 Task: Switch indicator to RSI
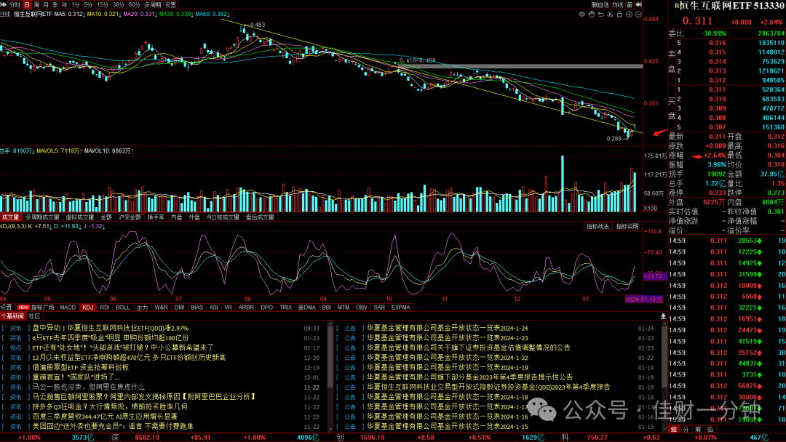coord(104,308)
